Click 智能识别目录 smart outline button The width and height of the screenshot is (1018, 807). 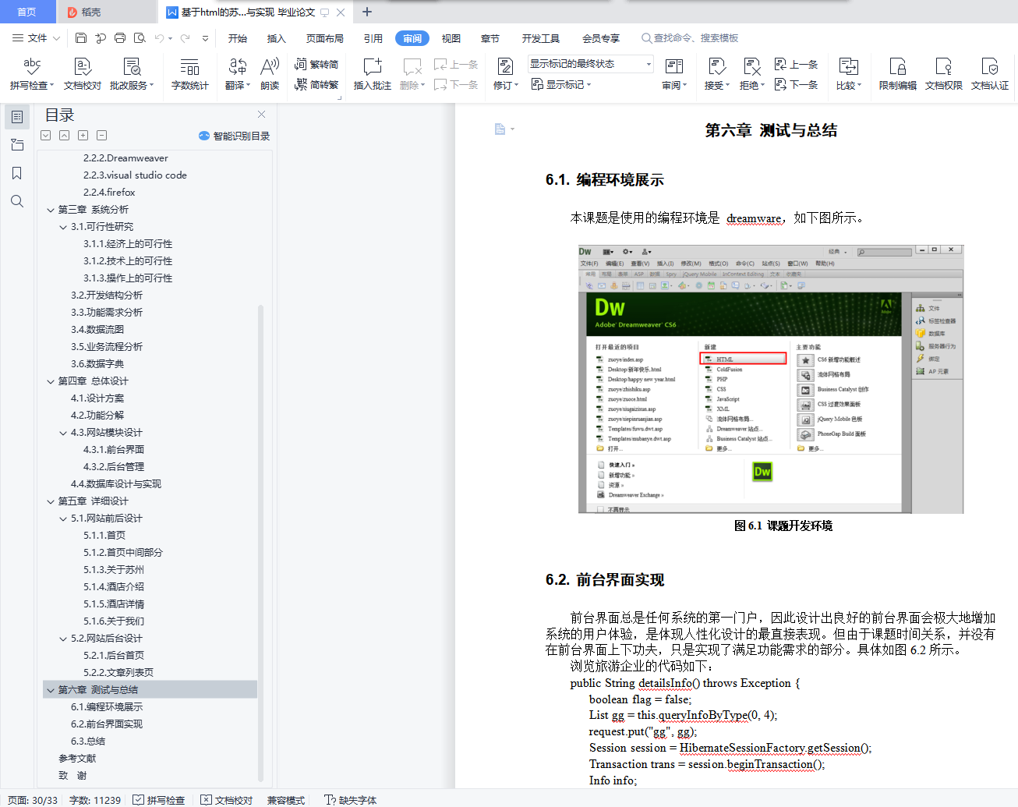click(x=235, y=136)
